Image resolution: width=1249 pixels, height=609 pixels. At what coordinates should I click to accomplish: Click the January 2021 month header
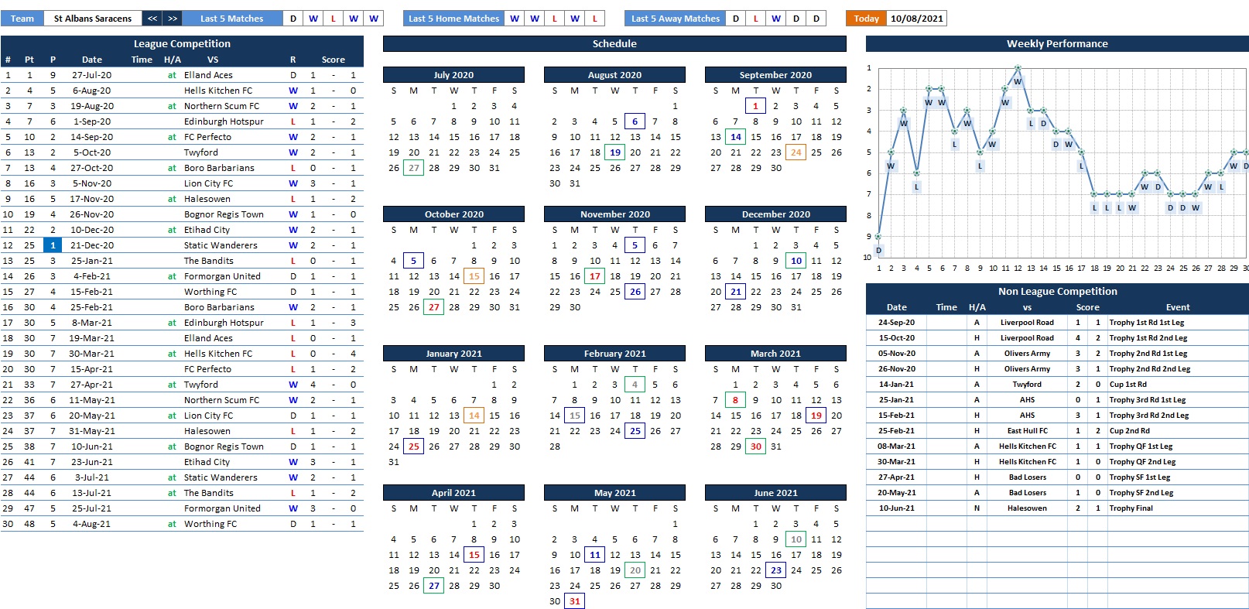pyautogui.click(x=453, y=354)
